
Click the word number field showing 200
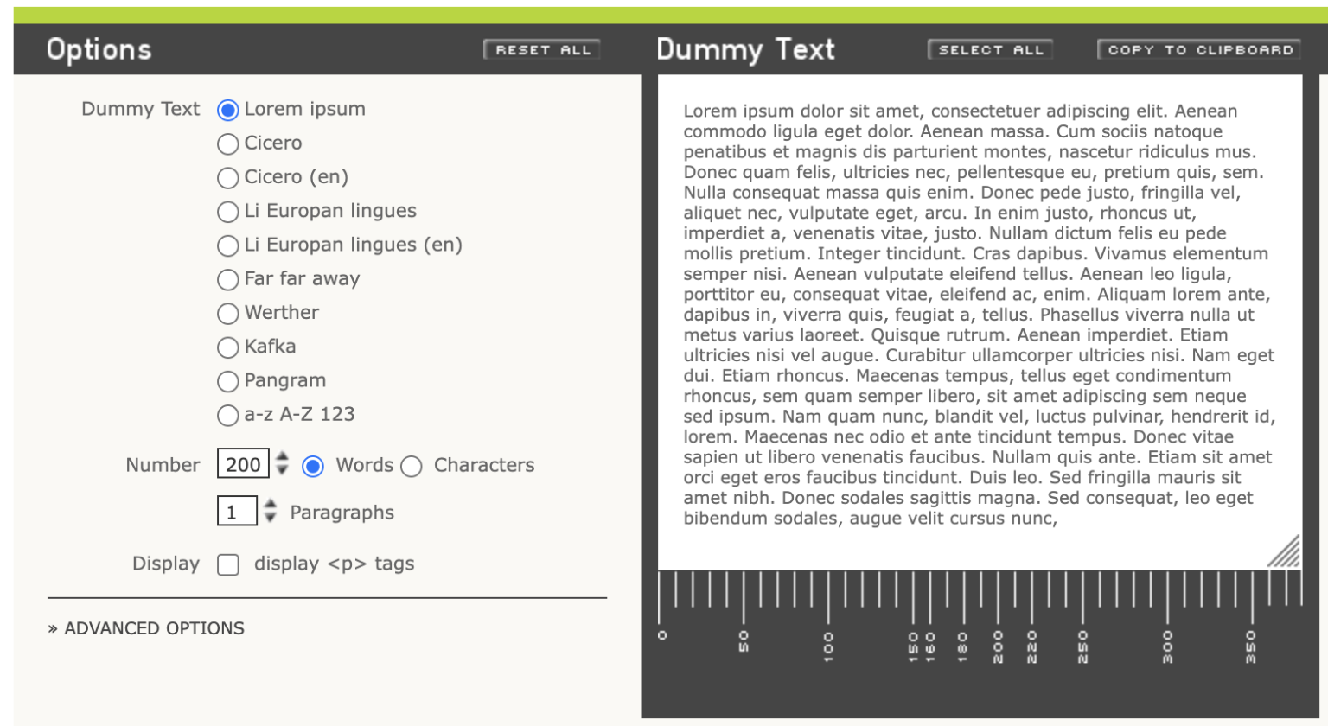click(243, 464)
